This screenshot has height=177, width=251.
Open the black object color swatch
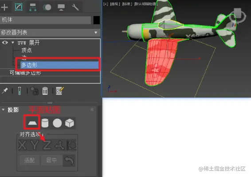(97, 20)
